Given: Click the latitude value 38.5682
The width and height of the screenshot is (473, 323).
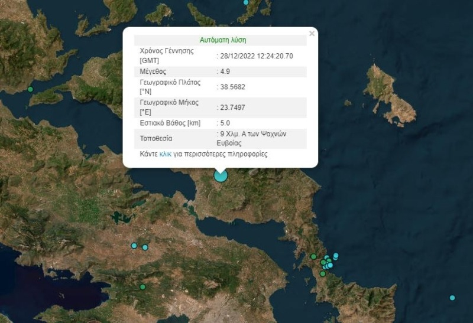Looking at the screenshot, I should pos(232,87).
